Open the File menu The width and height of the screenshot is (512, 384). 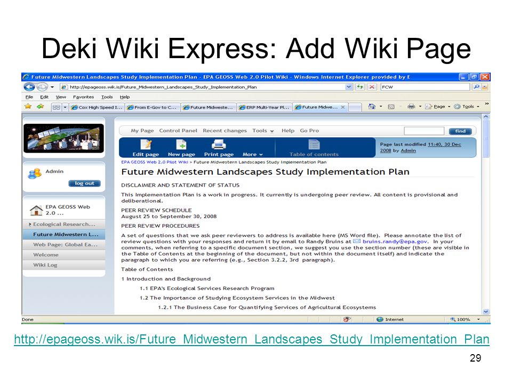(29, 97)
